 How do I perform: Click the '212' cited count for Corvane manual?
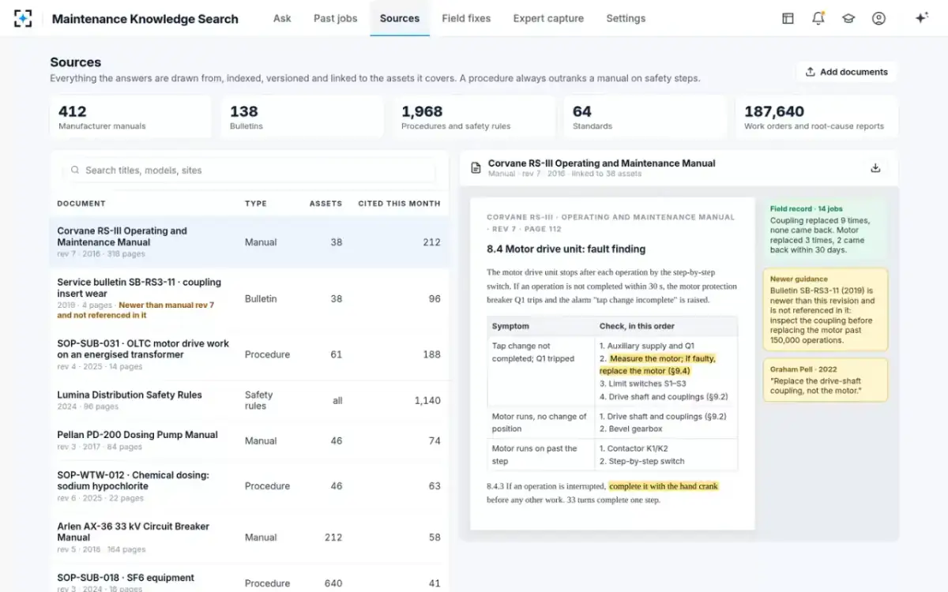coord(431,242)
